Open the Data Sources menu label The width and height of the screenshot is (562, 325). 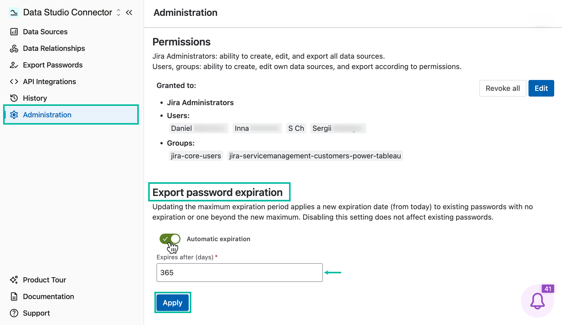pos(45,32)
